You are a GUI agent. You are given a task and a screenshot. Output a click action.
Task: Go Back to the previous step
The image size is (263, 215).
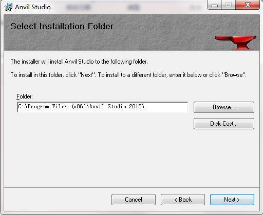[183, 200]
